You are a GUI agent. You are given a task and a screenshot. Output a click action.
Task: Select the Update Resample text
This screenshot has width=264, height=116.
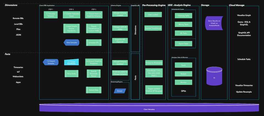tap(244, 92)
